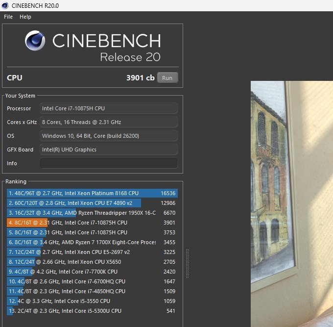Click the CPU label in benchmark panel
The image size is (333, 327).
point(14,78)
